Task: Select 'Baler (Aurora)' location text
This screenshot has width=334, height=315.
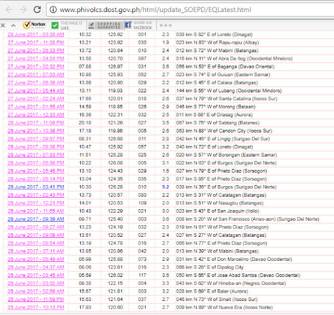Action: [233, 291]
